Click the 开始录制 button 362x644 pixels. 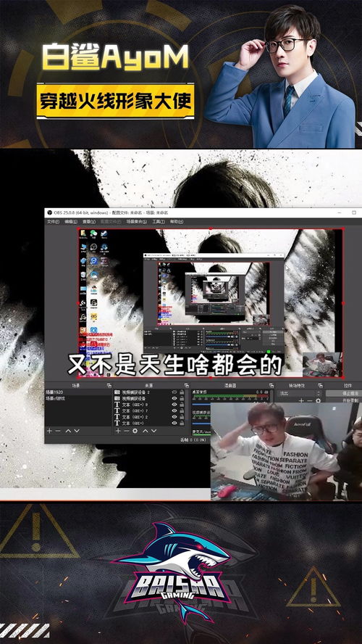(x=344, y=400)
